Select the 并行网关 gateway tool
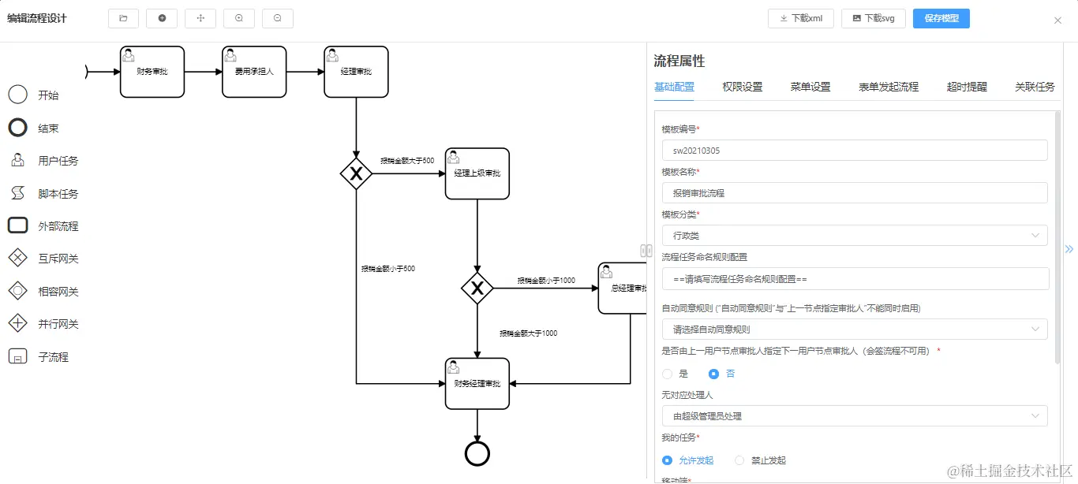This screenshot has height=484, width=1078. pyautogui.click(x=17, y=323)
